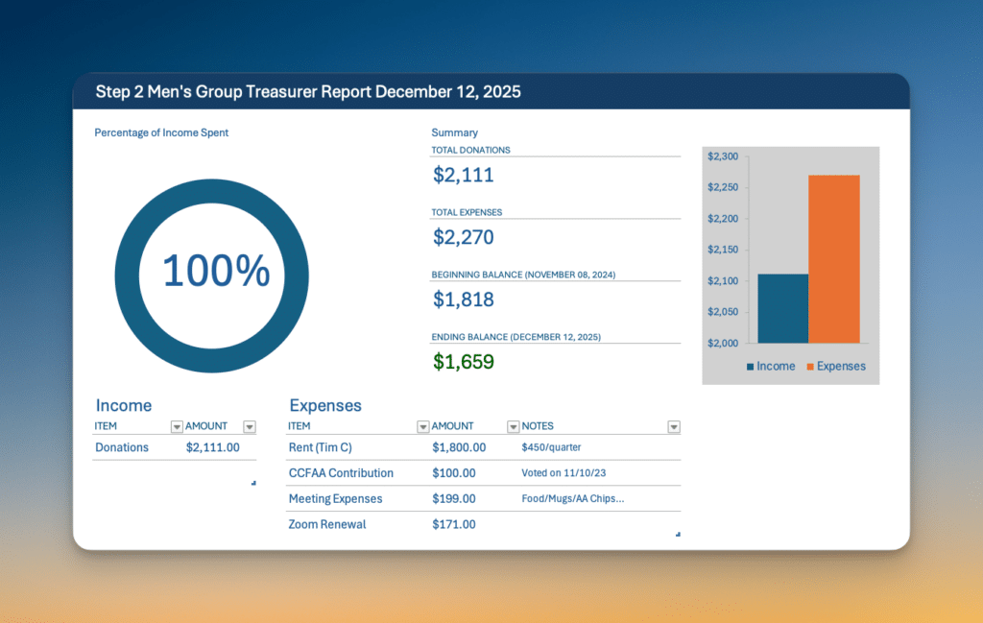Click the Expenses table resize handle

coord(678,534)
